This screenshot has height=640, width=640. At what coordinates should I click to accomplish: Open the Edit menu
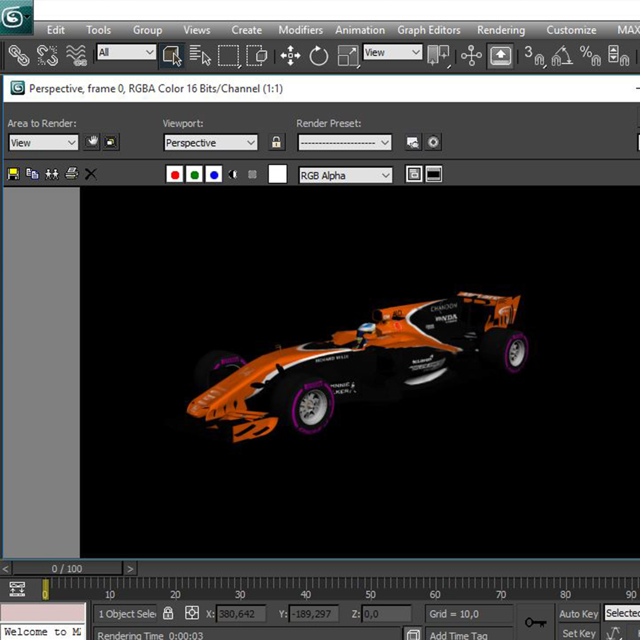pos(56,30)
